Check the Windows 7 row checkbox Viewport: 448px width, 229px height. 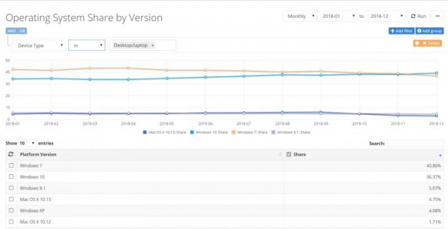(x=11, y=166)
